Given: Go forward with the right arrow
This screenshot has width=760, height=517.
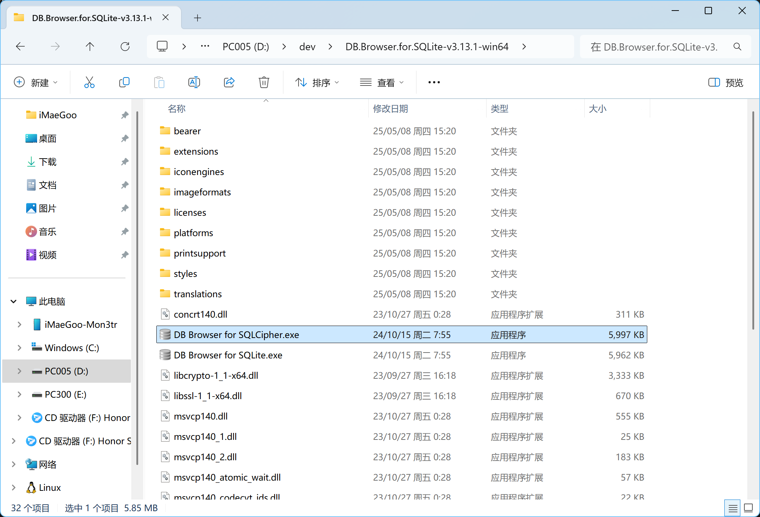Looking at the screenshot, I should (55, 47).
